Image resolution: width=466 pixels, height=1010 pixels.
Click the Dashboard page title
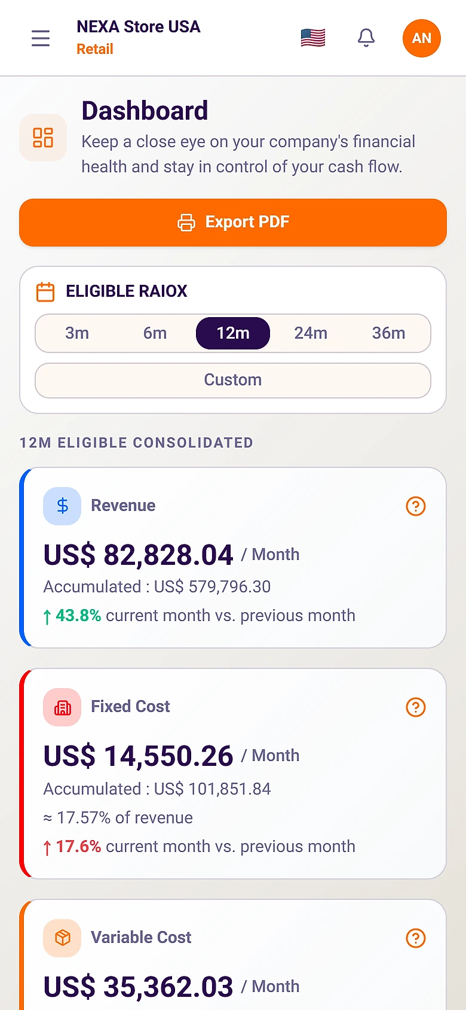(145, 111)
